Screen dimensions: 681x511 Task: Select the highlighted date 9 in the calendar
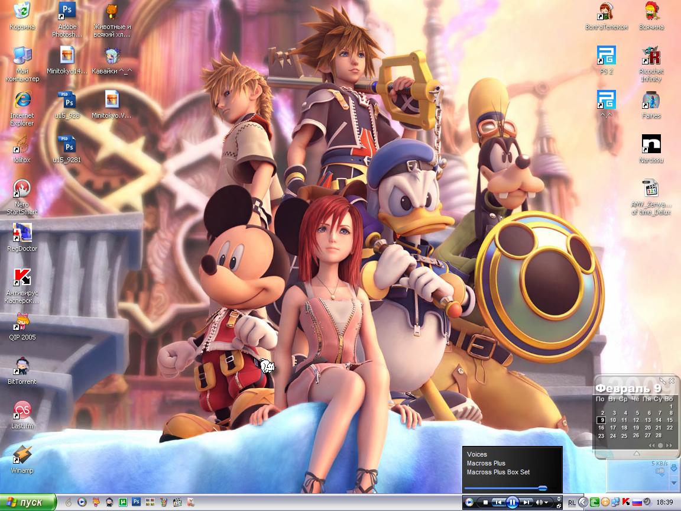point(601,420)
